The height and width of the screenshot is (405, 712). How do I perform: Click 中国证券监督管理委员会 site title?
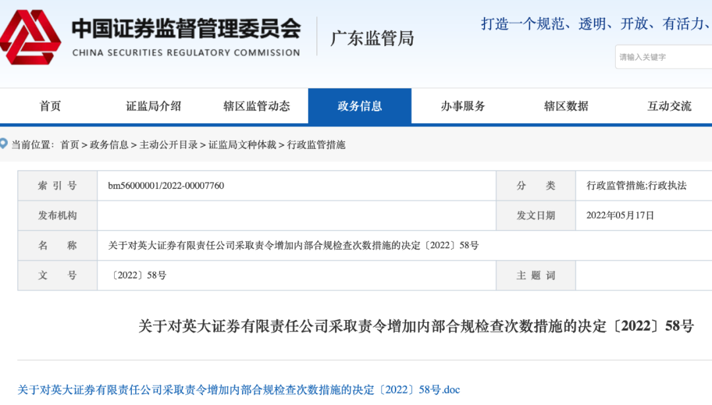pos(186,28)
